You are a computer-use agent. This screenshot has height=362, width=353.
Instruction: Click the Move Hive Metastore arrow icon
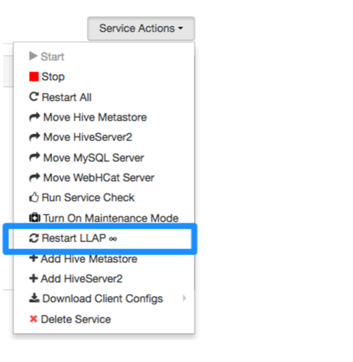[x=34, y=117]
